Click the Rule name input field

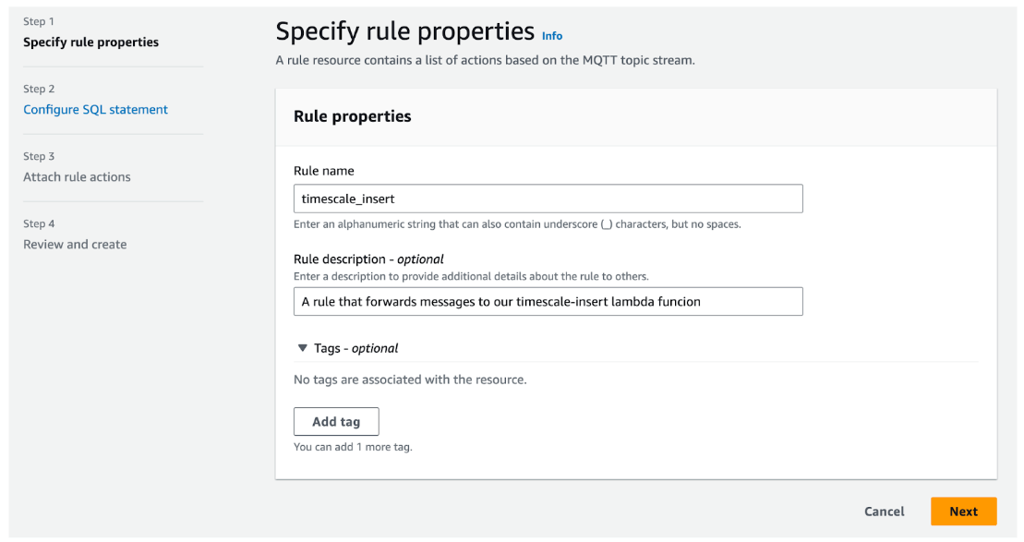548,199
